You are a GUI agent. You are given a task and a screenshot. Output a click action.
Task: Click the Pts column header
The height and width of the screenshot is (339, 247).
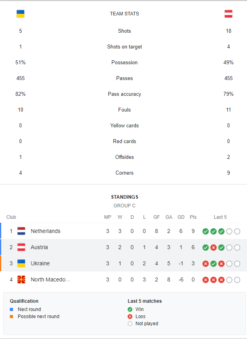point(193,217)
